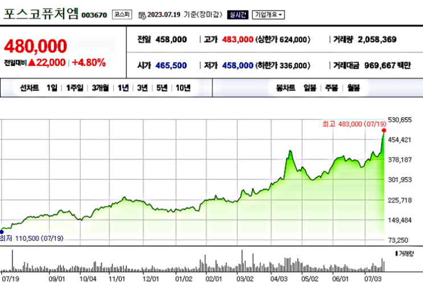Click the 코스피 market badge
423x294 pixels.
coord(122,14)
